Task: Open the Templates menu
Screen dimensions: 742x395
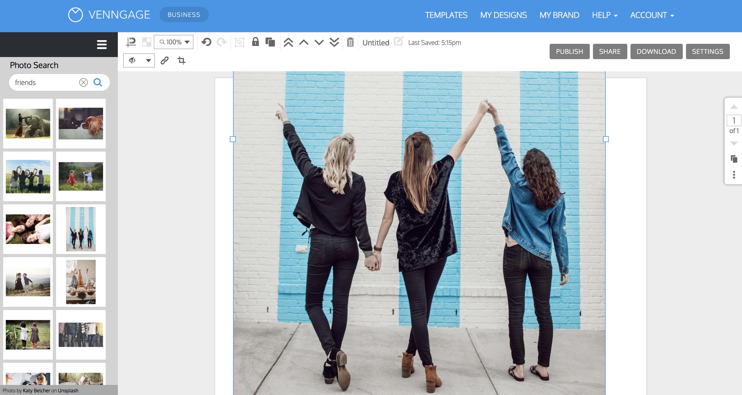Action: coord(446,15)
